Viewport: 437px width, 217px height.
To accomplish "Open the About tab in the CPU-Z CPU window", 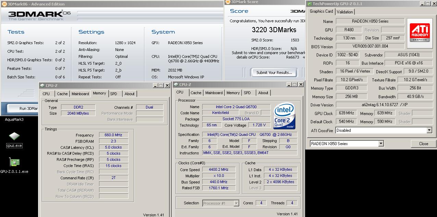I will click(263, 93).
